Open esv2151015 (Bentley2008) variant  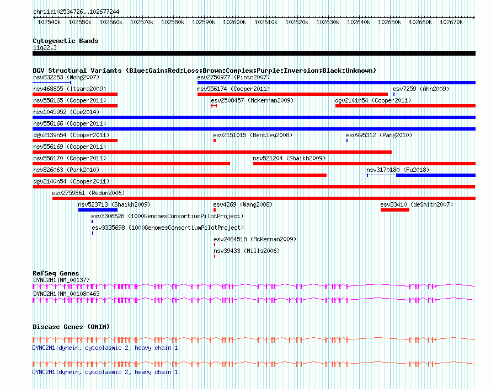(x=253, y=135)
